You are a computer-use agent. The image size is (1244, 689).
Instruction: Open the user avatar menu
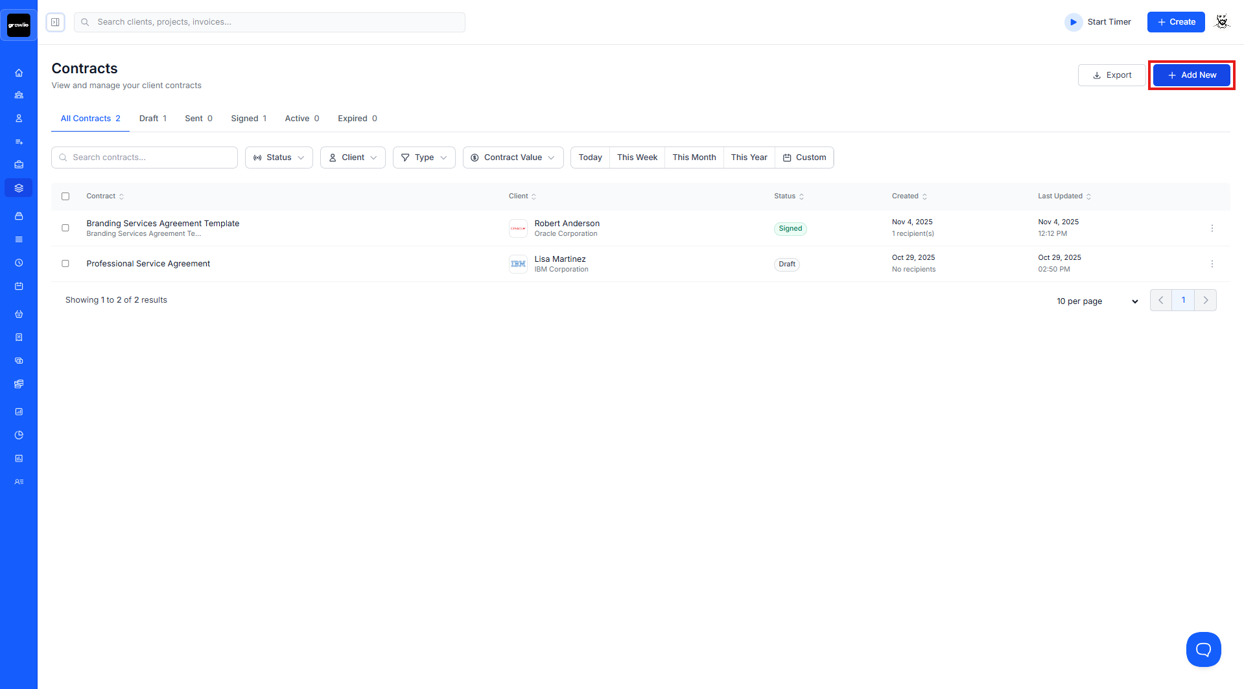[1222, 22]
